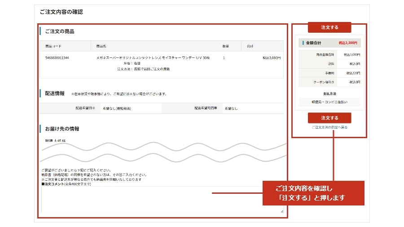Click the クーポン値引き row in the summary
404x227 pixels.
(329, 82)
